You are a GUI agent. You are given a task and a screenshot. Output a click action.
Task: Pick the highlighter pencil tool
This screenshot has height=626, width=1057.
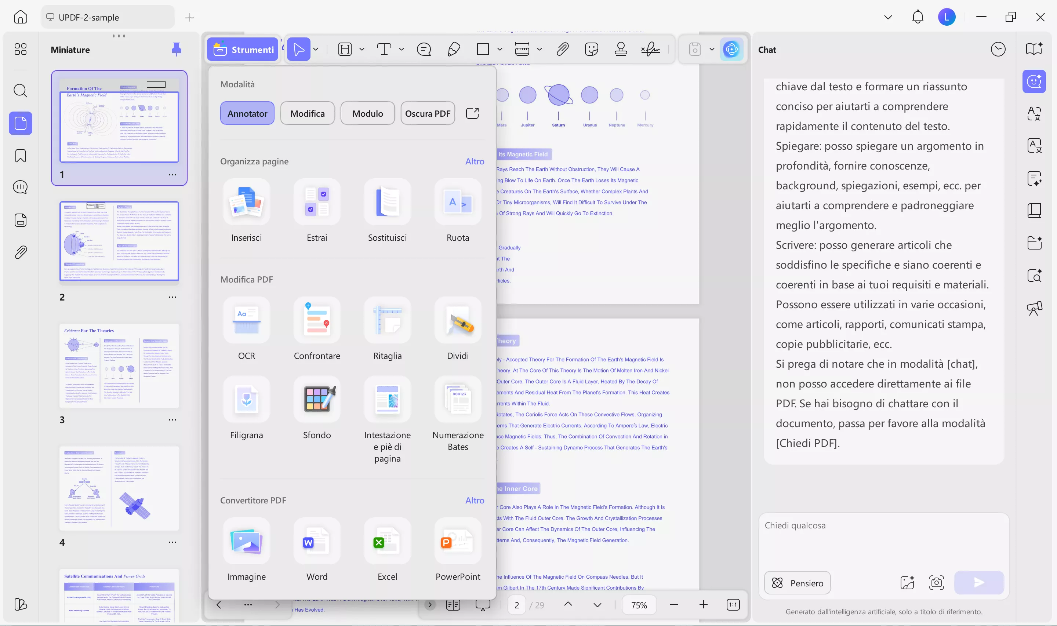coord(453,50)
